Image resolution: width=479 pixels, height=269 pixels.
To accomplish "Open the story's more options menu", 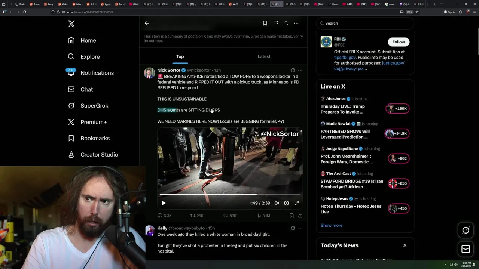I will click(x=296, y=23).
